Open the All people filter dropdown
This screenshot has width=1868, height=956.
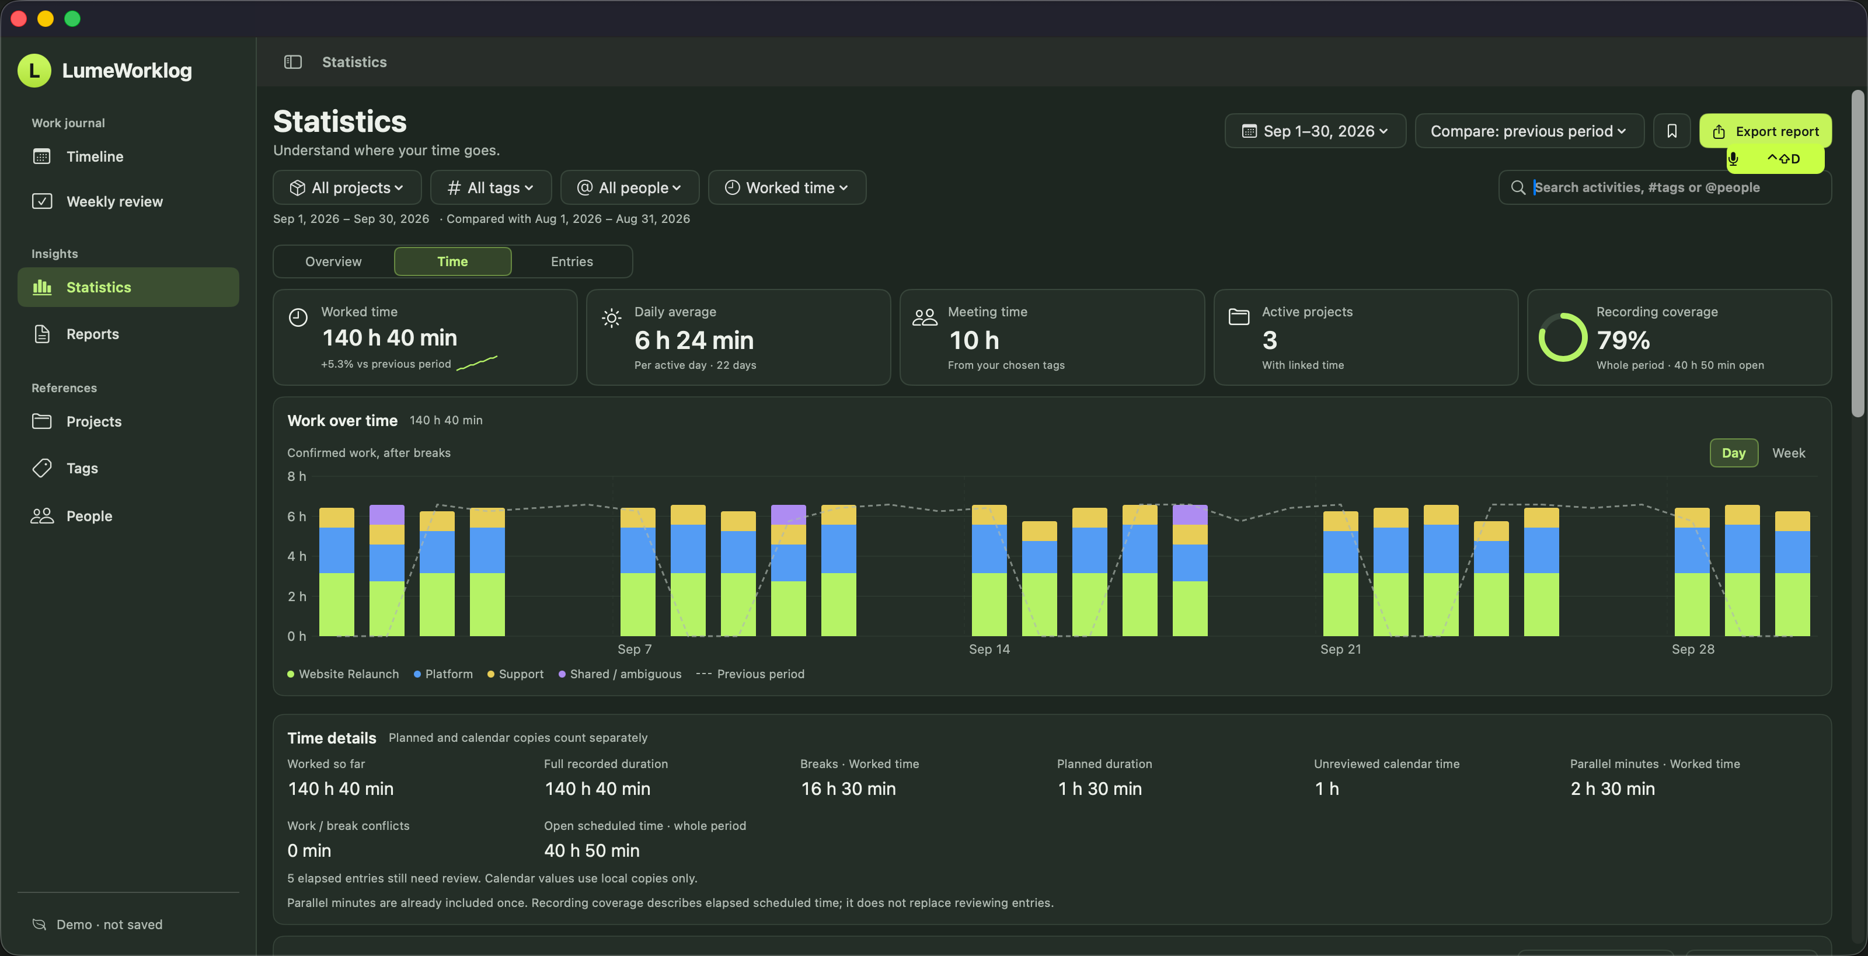629,188
